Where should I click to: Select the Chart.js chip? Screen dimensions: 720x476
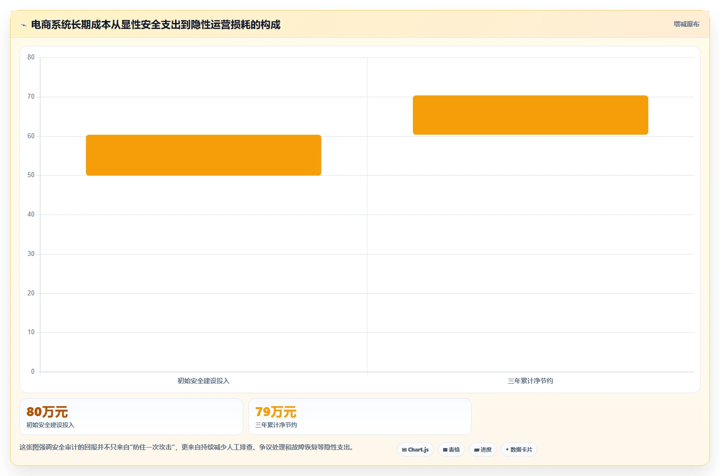(415, 450)
